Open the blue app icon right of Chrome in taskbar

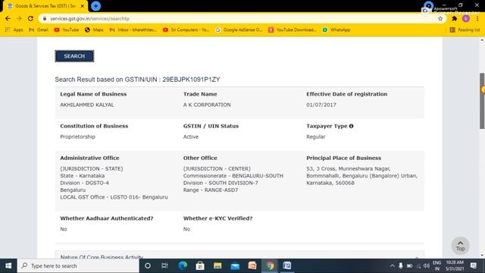coord(287,265)
